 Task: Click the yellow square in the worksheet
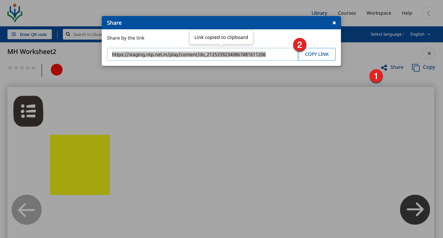tap(80, 165)
